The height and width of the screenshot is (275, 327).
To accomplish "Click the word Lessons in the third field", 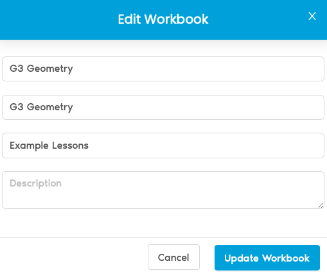I will click(70, 146).
